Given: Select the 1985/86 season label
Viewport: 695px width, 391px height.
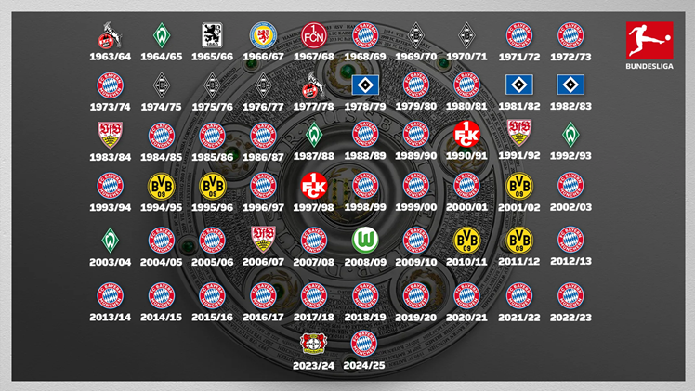Looking at the screenshot, I should 213,157.
